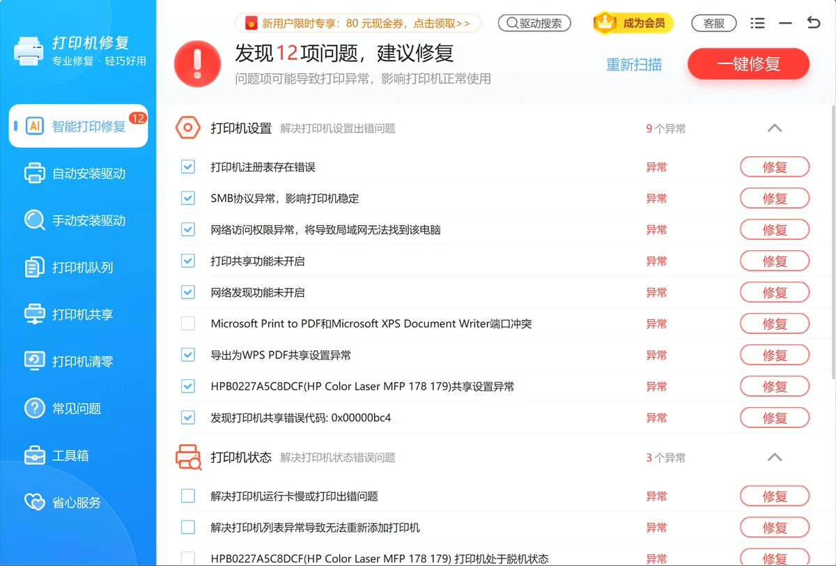Uncheck 导出为WPS PDF共享设置异常 checkbox
Screen dimensions: 836x566
[x=187, y=355]
